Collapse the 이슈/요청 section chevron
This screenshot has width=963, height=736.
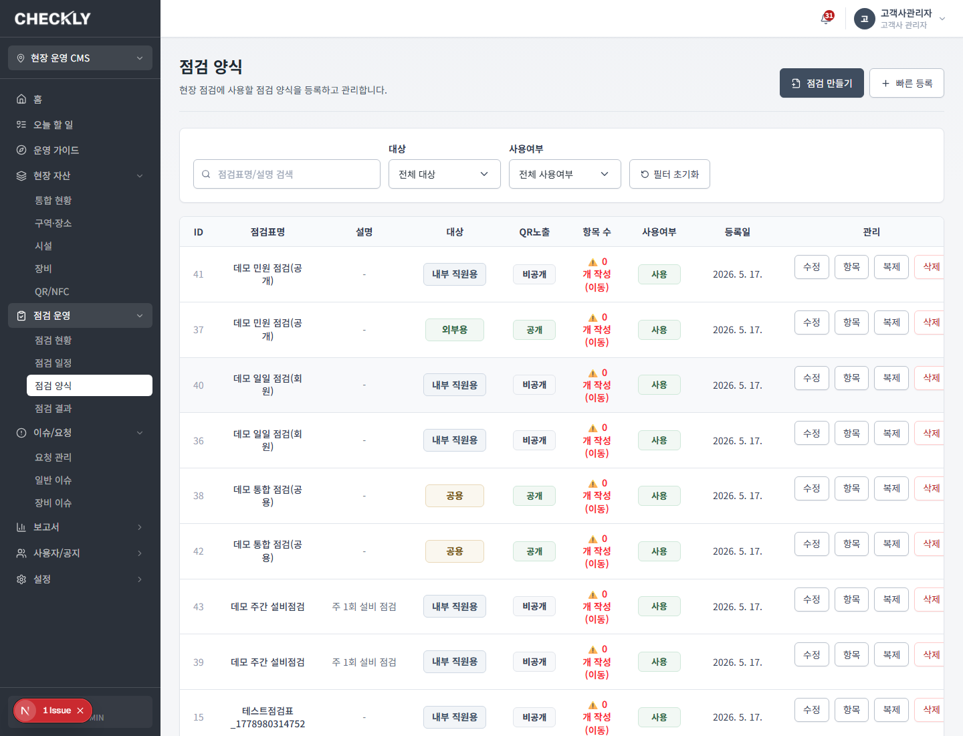pyautogui.click(x=140, y=433)
